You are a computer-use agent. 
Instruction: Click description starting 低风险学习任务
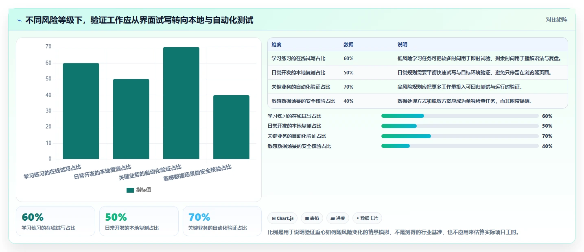[480, 59]
